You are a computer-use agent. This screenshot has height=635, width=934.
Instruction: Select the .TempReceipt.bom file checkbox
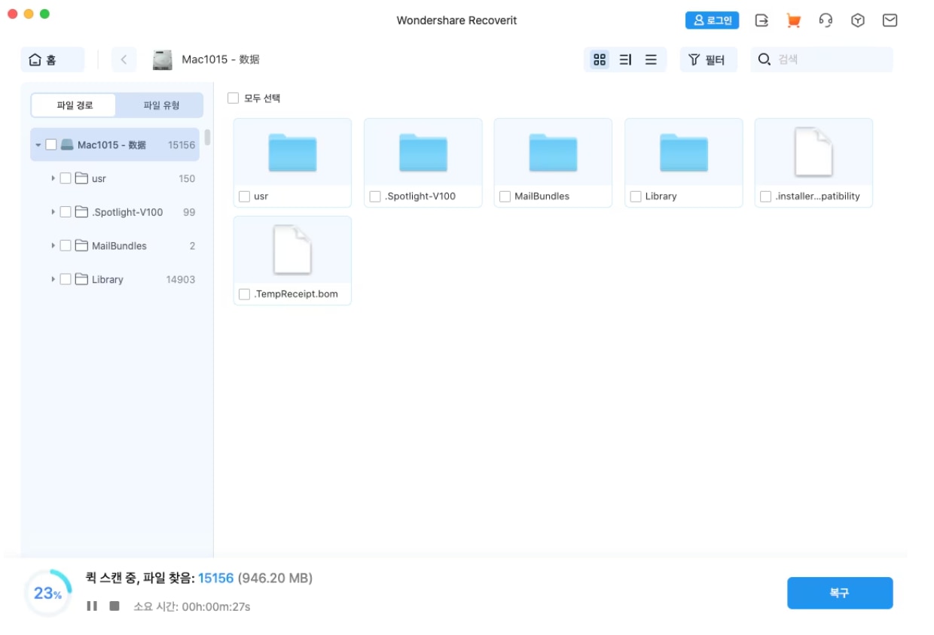(244, 294)
